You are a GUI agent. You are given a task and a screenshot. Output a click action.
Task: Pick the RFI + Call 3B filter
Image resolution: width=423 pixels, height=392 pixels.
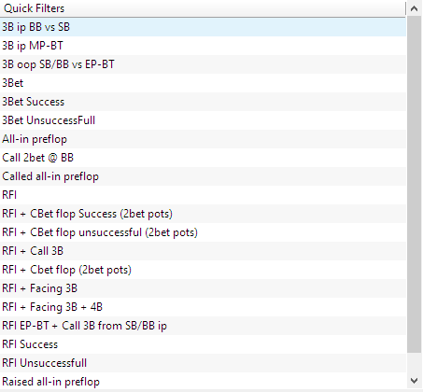[203, 251]
